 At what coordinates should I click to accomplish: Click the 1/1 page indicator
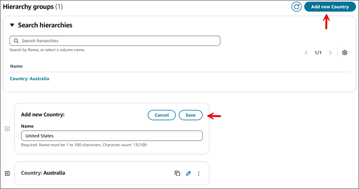318,52
